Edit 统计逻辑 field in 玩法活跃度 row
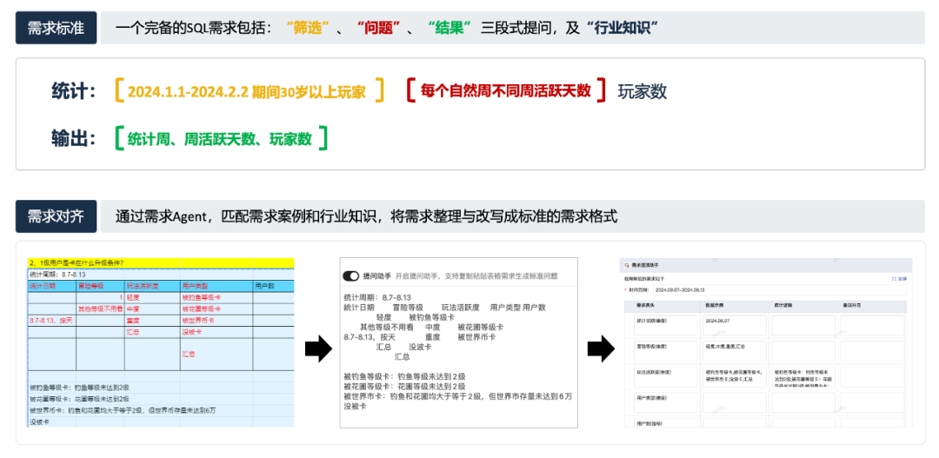This screenshot has width=939, height=458. [803, 376]
